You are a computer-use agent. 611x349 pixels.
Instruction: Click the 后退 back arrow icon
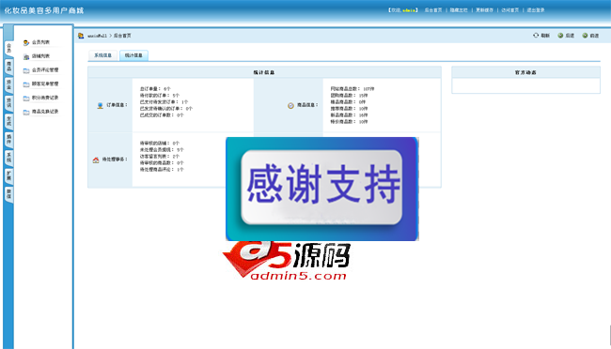point(560,36)
